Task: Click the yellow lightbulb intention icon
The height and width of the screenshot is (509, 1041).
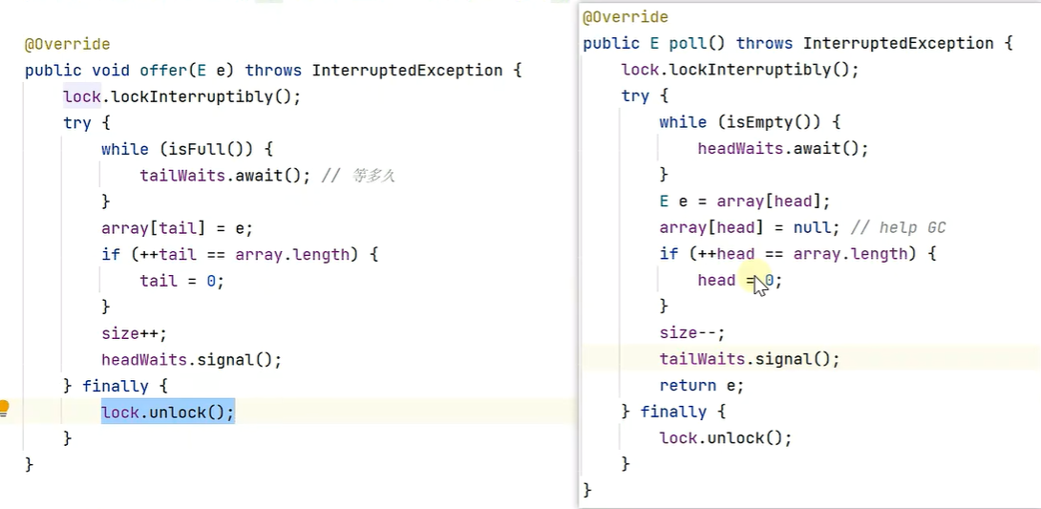Action: coord(4,408)
